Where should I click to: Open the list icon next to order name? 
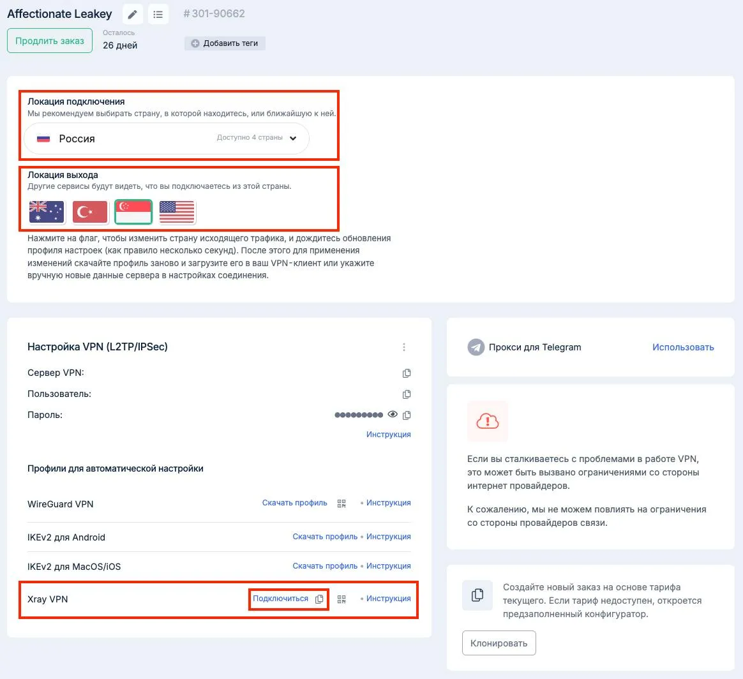point(158,14)
